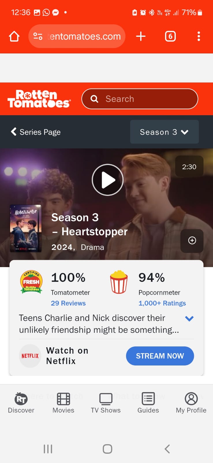The width and height of the screenshot is (213, 463).
Task: Open the tab switcher showing 6 tabs
Action: coord(170,36)
